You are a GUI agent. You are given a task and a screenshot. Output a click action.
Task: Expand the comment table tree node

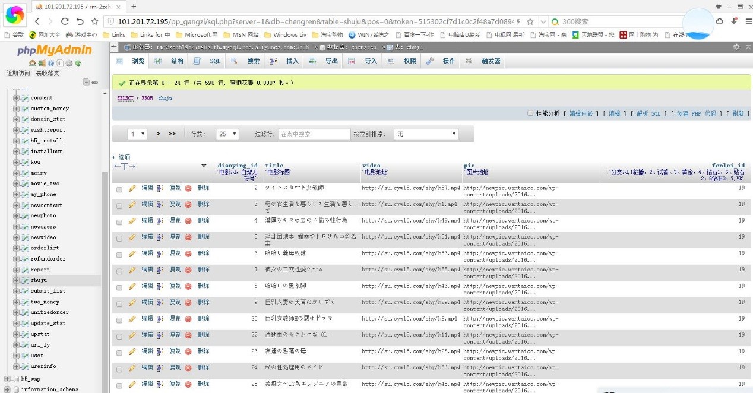pos(17,98)
